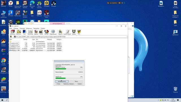Show hidden tray icons chevron
181x102 pixels.
[x=158, y=100]
